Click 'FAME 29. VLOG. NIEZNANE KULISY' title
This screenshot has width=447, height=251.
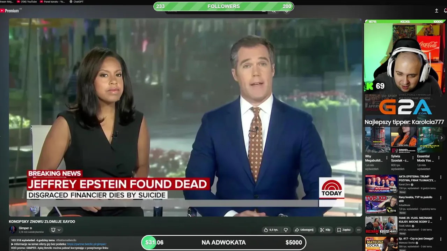pyautogui.click(x=416, y=220)
